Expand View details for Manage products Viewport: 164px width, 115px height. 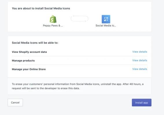[x=140, y=60]
